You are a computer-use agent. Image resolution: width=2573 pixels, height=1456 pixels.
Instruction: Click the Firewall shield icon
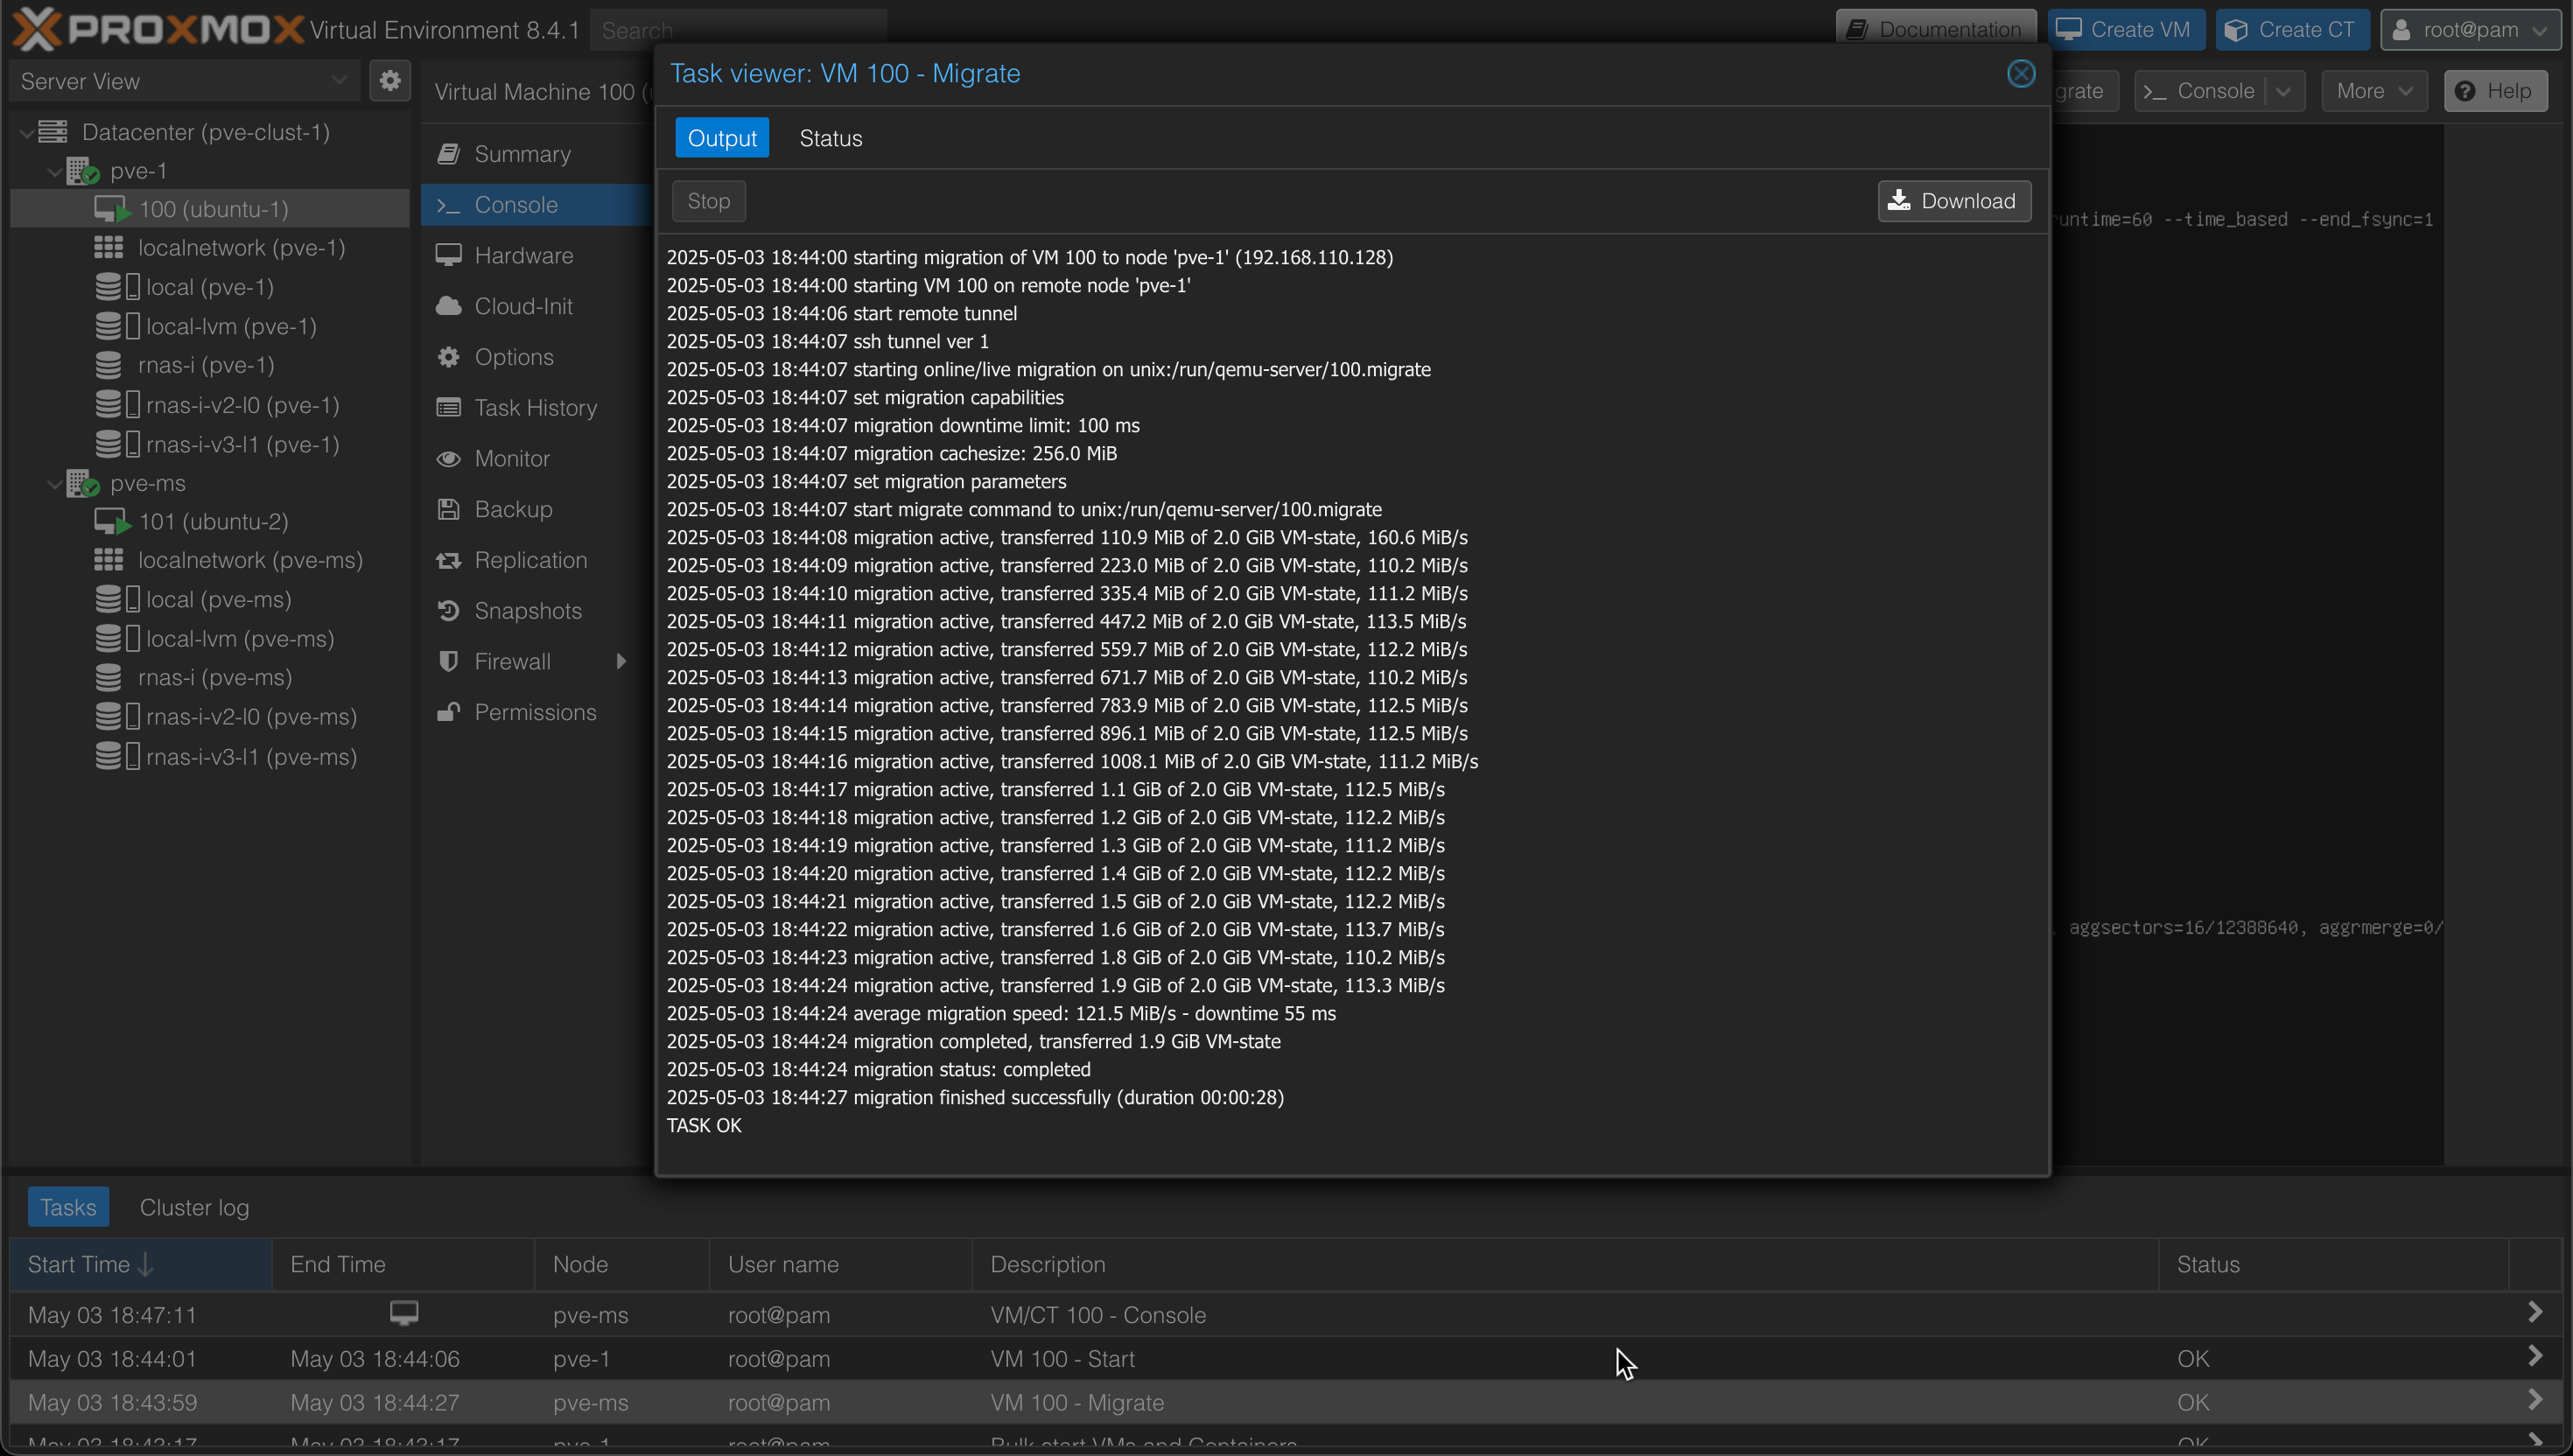(x=448, y=661)
